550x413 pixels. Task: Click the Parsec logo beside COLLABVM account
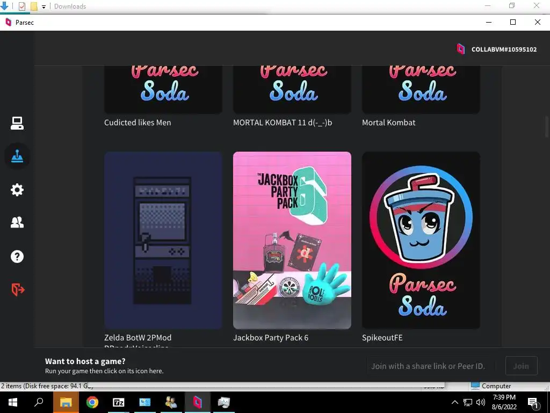[x=460, y=49]
